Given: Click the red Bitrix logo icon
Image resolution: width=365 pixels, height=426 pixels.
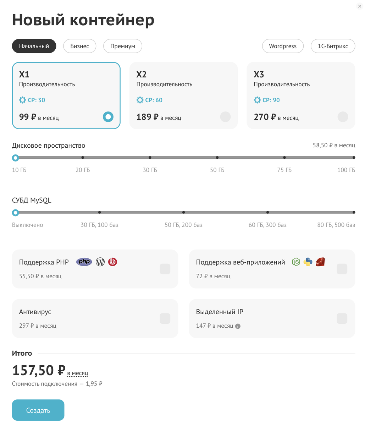Looking at the screenshot, I should [x=113, y=262].
